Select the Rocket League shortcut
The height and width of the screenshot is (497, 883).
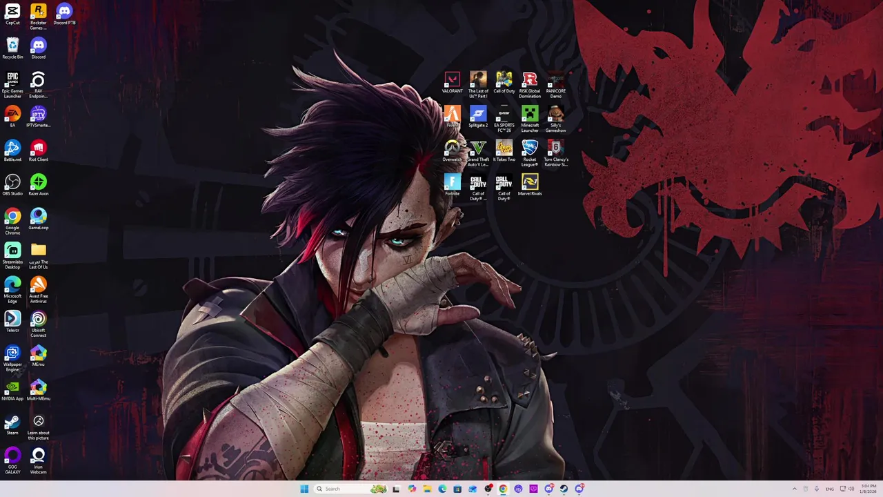click(530, 153)
